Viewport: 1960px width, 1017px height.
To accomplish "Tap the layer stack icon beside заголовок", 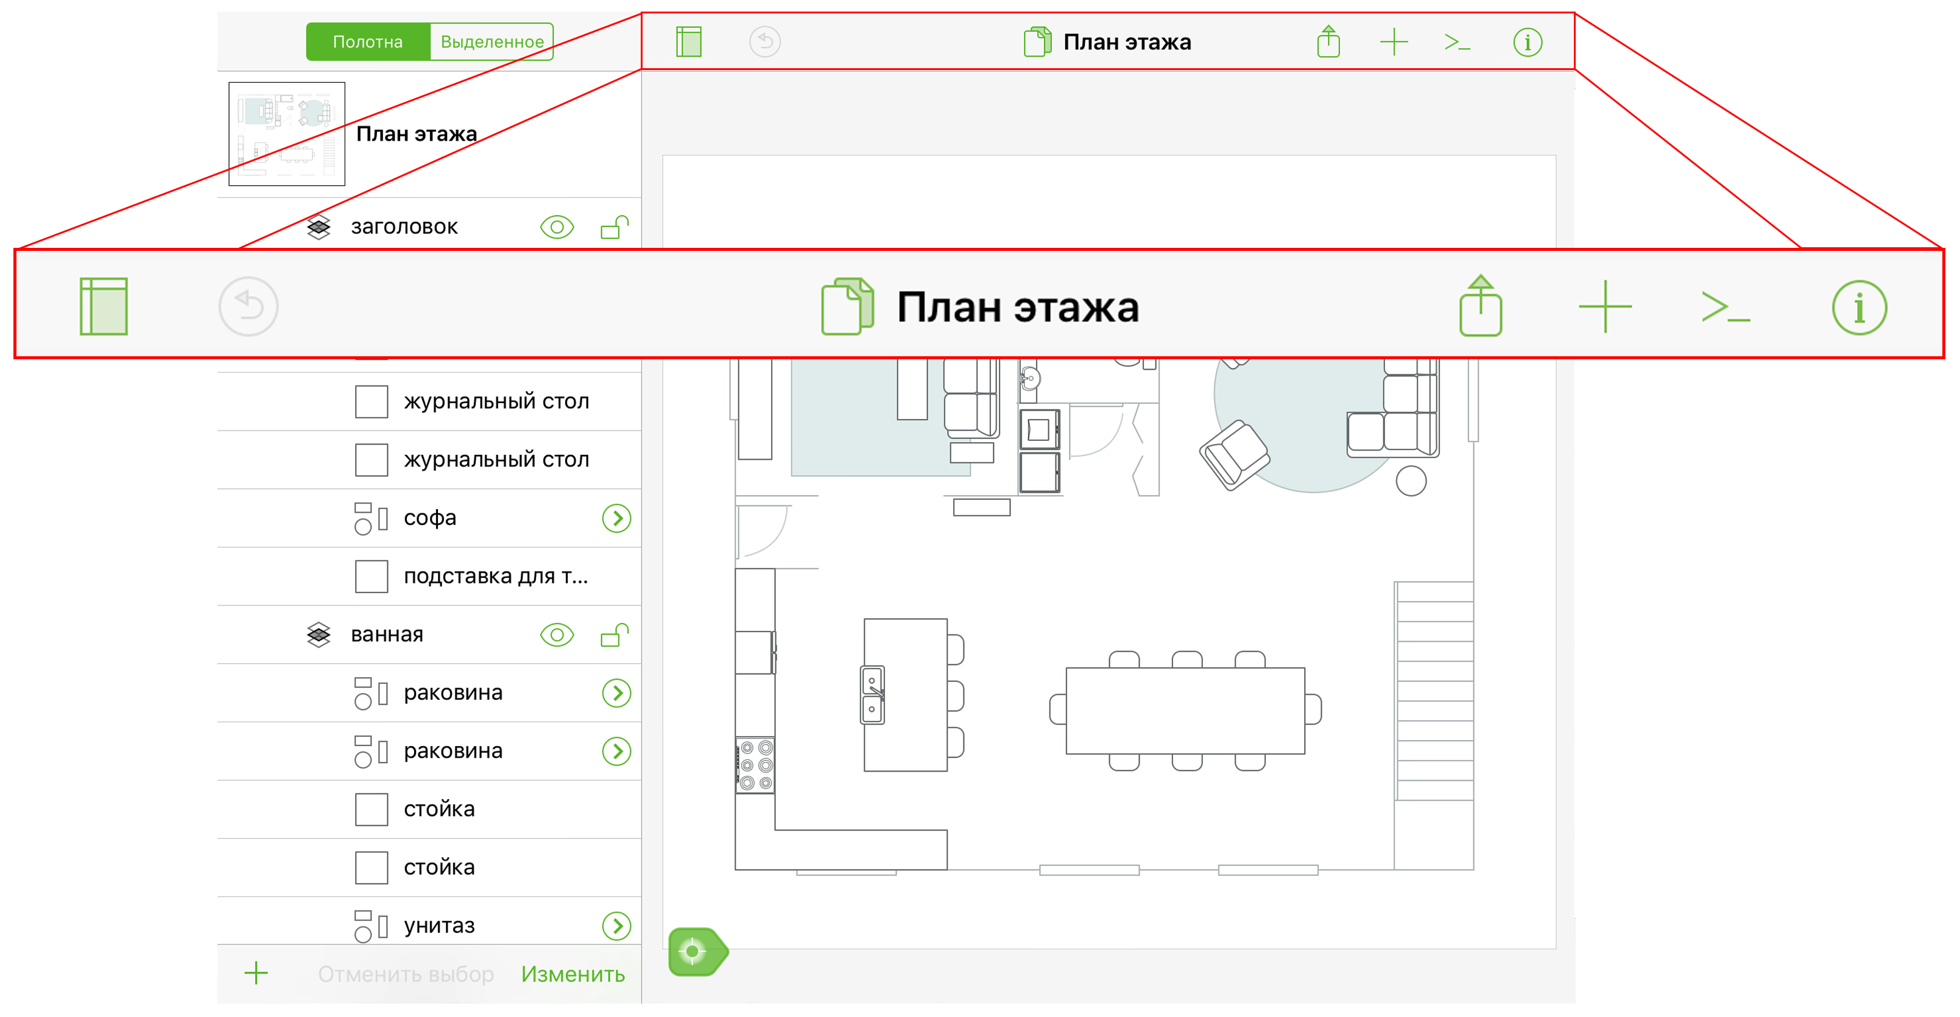I will 319,227.
